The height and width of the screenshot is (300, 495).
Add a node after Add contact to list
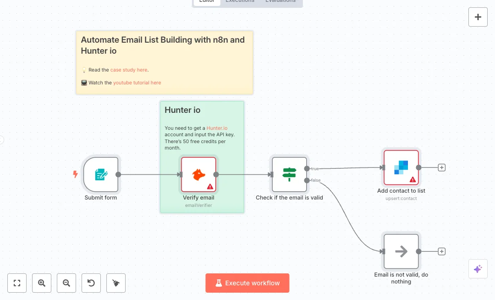coord(442,167)
